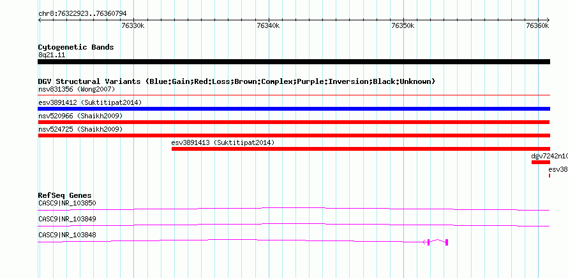Click the 8q21.11 band label
The image size is (568, 278).
[52, 55]
